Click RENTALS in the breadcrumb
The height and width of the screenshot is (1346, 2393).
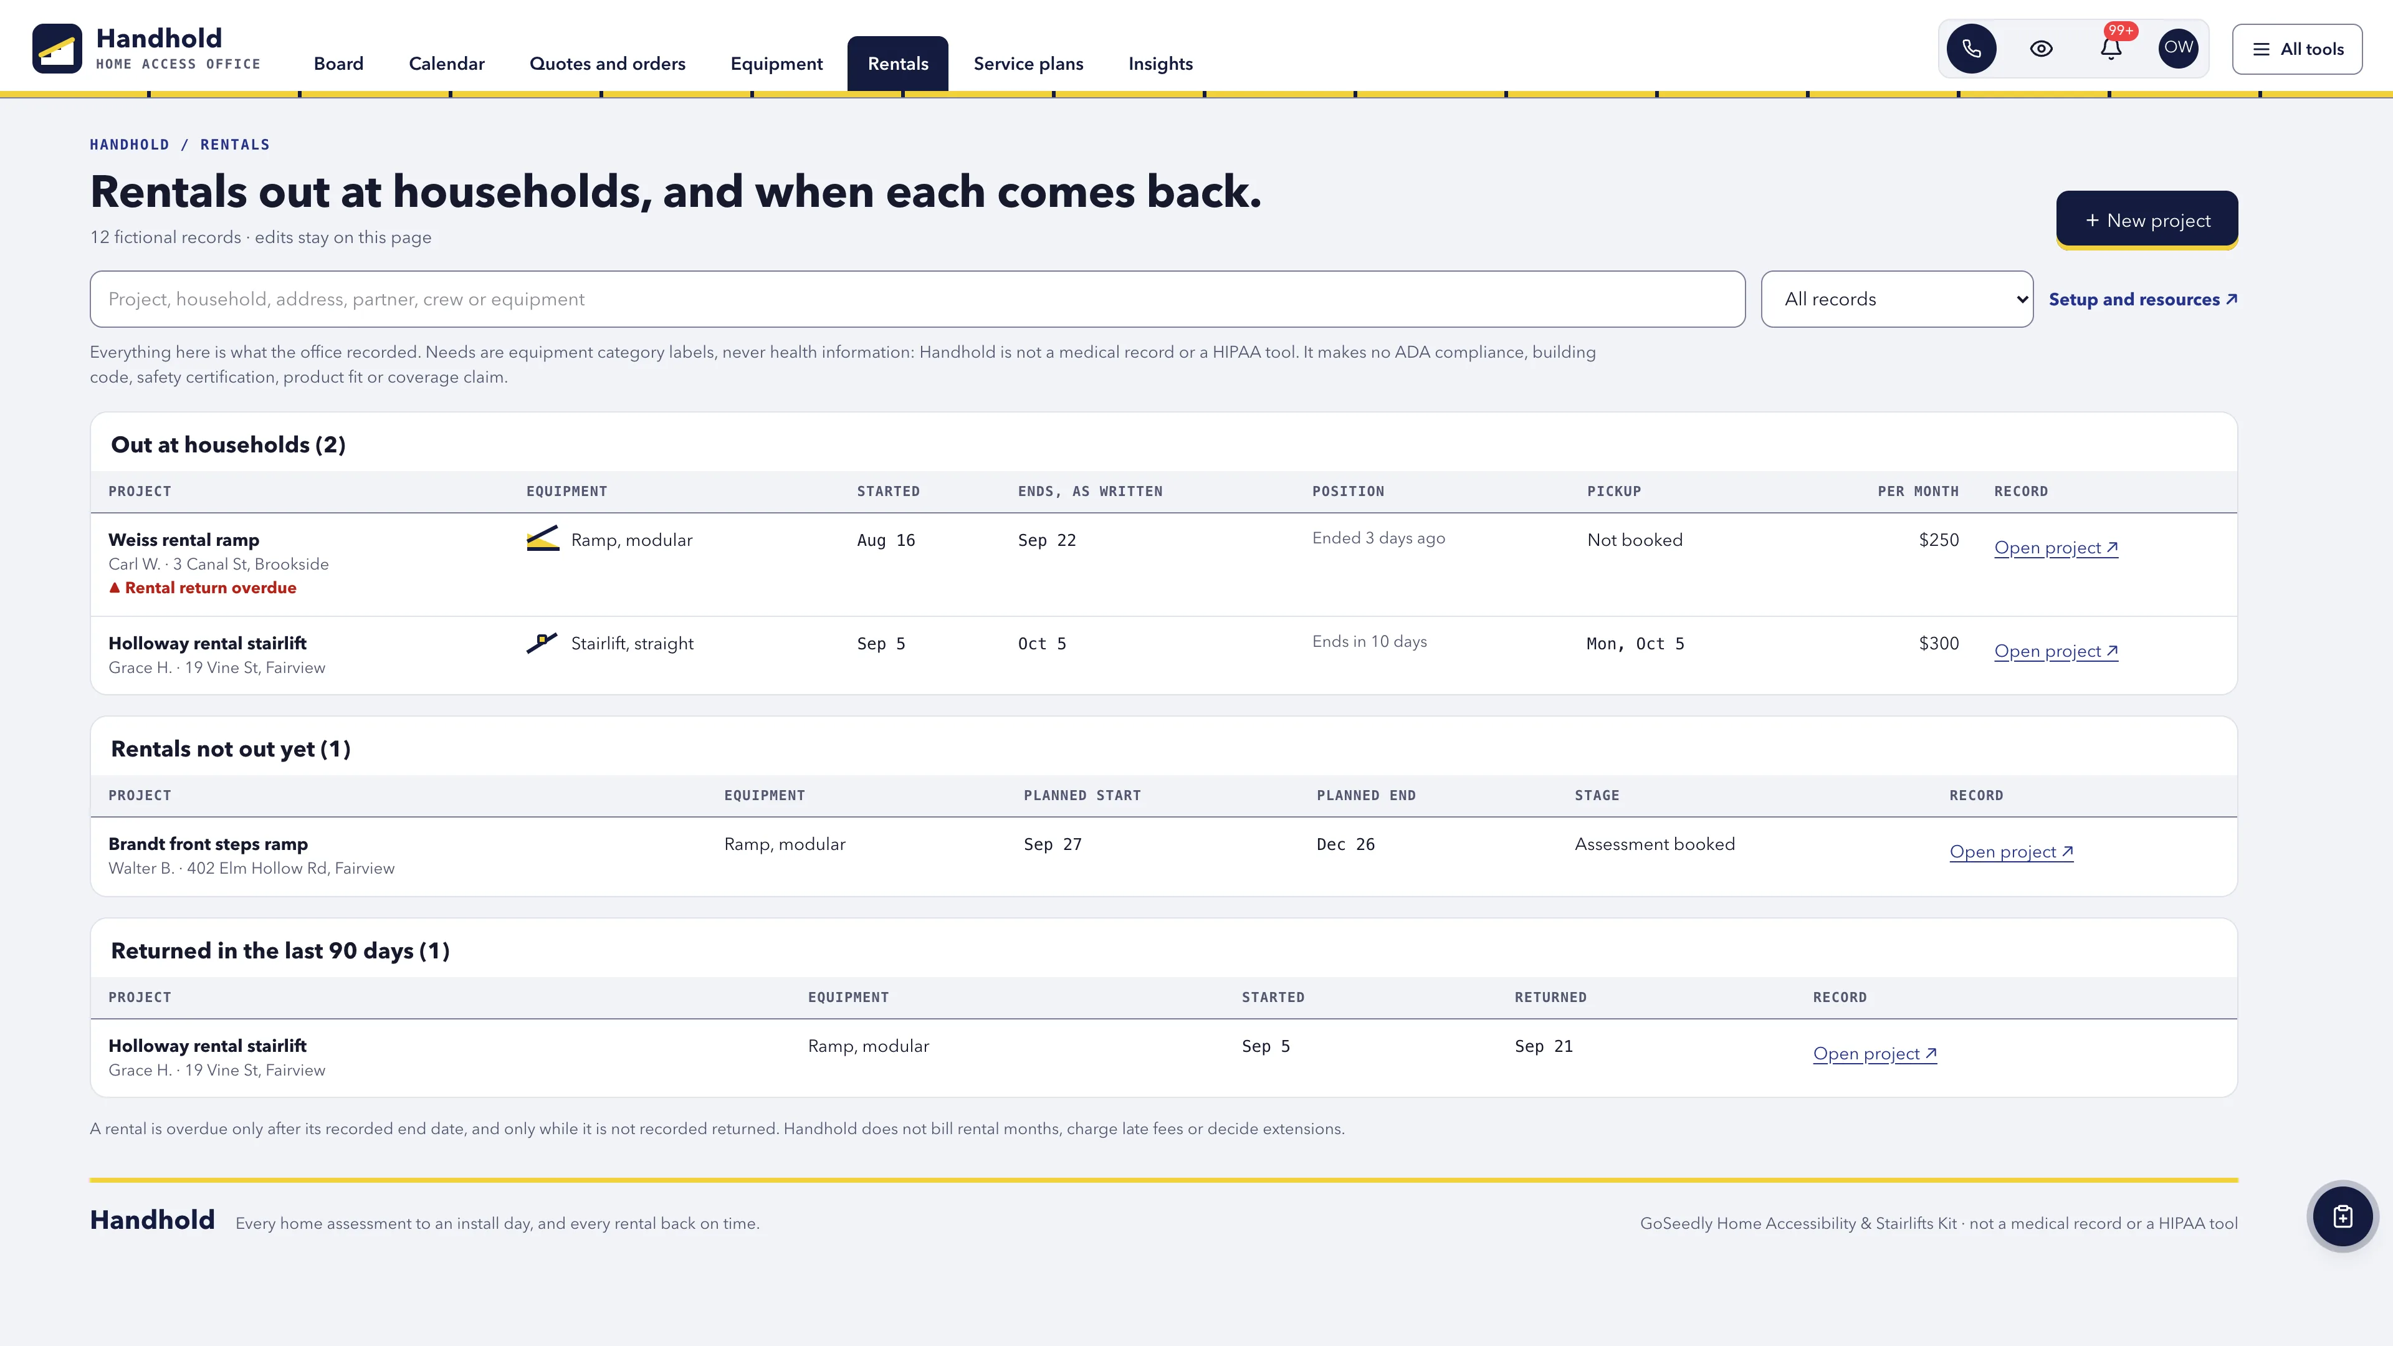[235, 145]
